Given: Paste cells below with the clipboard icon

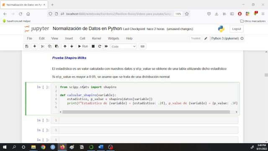Looking at the screenshot, I should 57,47.
